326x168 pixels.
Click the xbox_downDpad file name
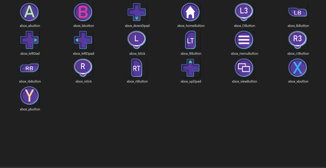coord(137,26)
